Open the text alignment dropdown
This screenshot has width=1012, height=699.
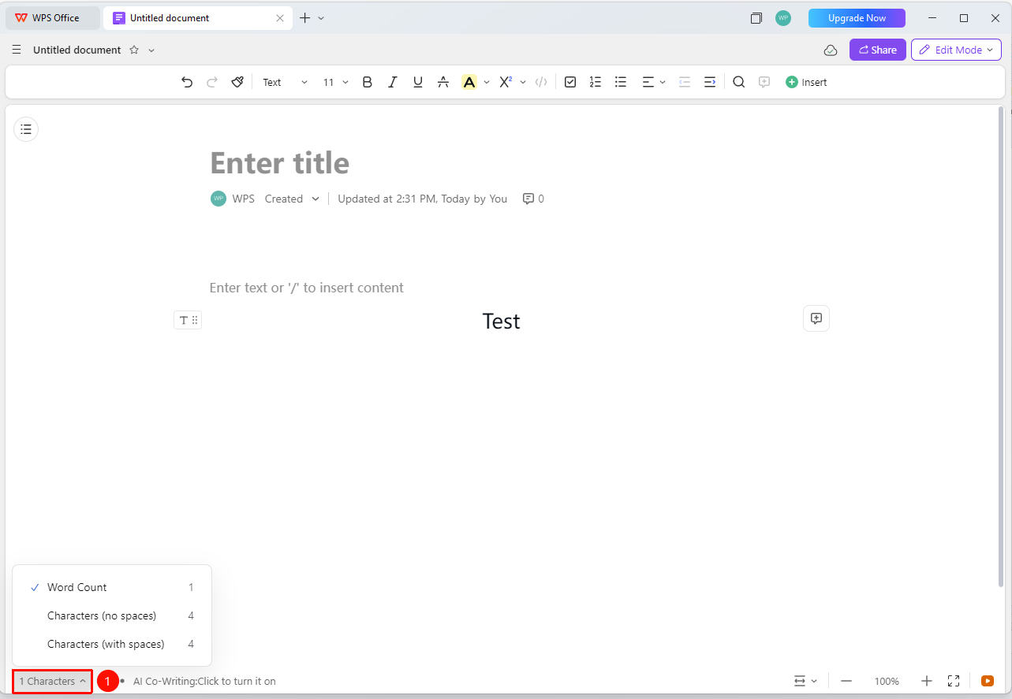point(654,82)
